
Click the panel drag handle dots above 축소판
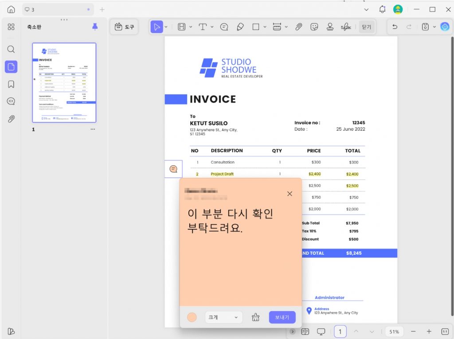(64, 19)
